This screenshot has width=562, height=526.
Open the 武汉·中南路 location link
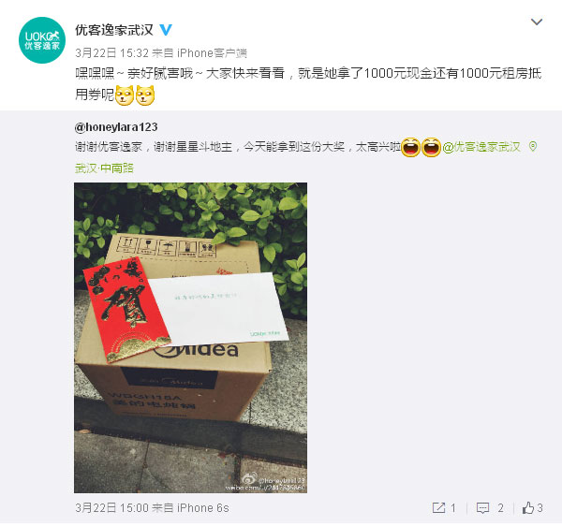click(x=104, y=168)
